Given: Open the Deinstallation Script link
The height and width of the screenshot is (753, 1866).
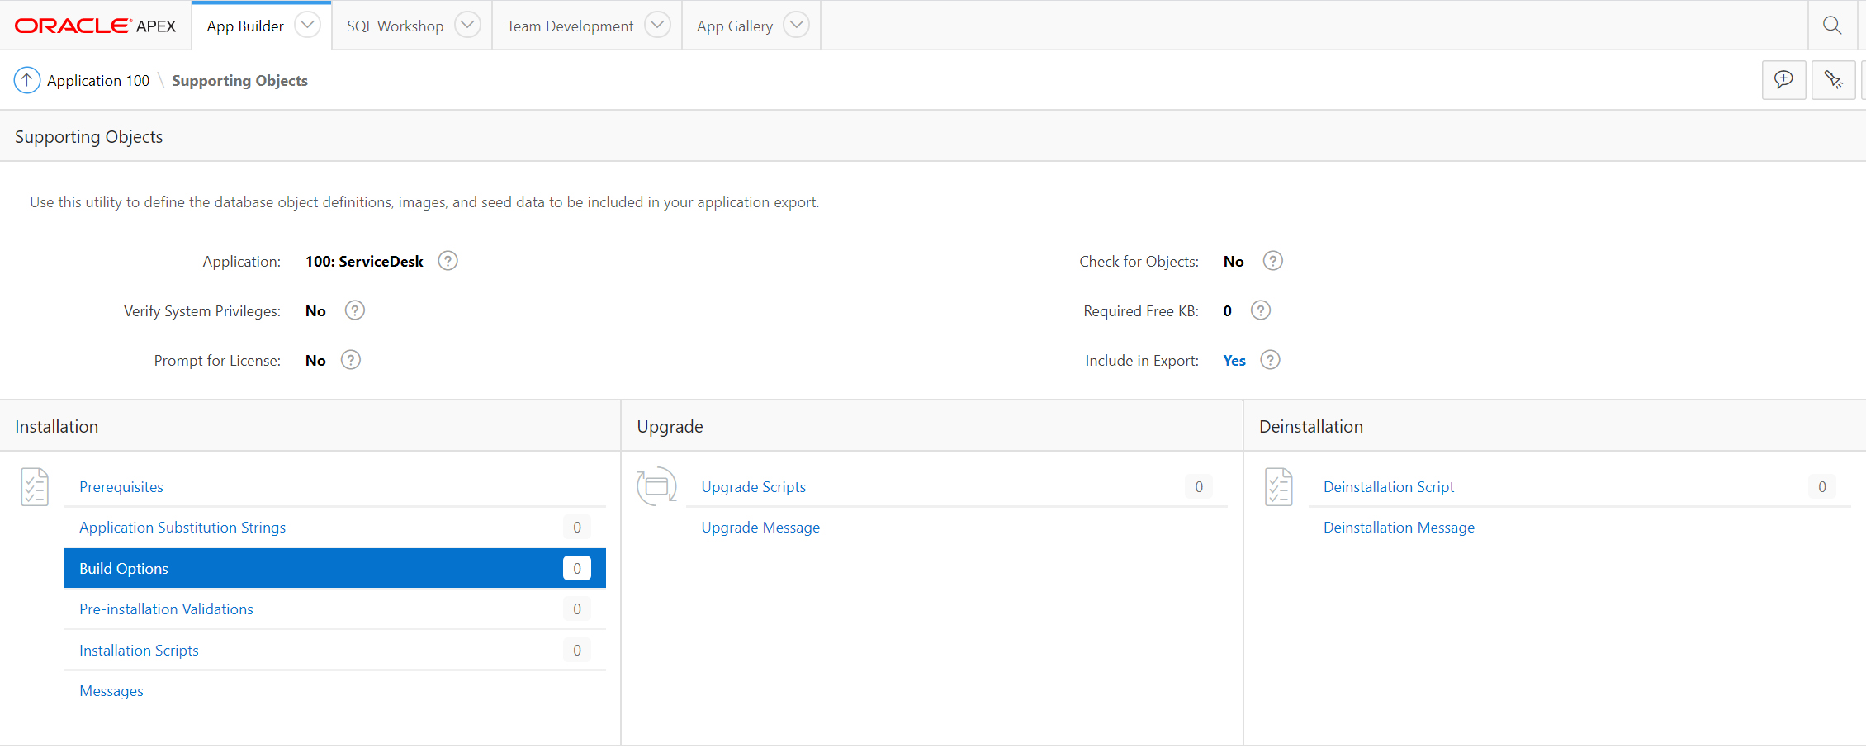Looking at the screenshot, I should 1389,487.
